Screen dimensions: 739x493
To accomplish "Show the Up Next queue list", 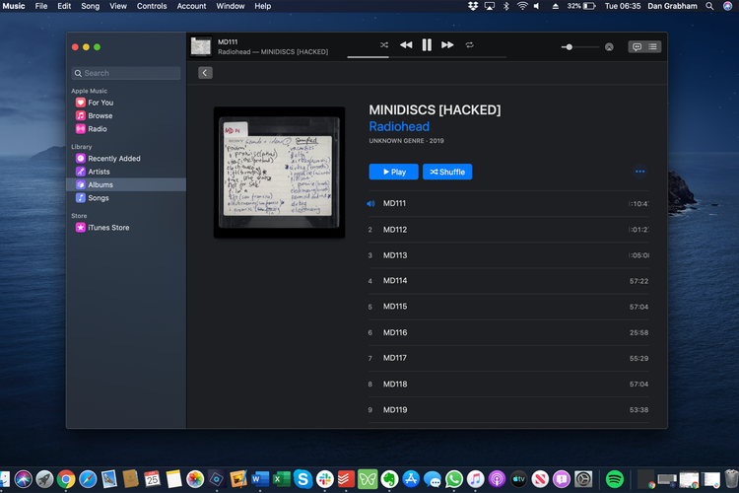I will click(652, 46).
